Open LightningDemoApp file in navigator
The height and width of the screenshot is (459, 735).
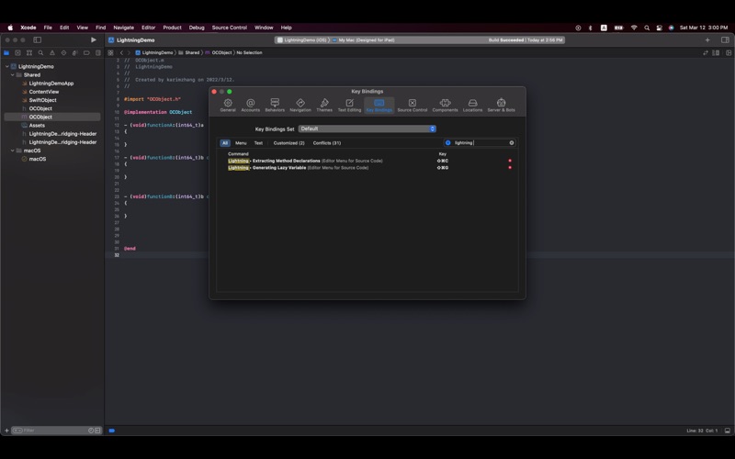tap(51, 84)
